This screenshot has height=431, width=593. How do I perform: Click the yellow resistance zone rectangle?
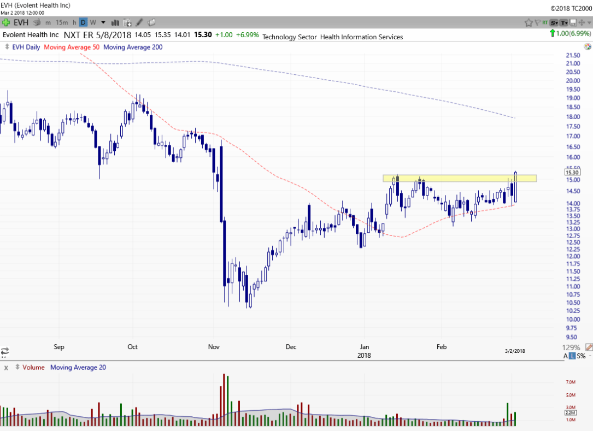[x=459, y=178]
